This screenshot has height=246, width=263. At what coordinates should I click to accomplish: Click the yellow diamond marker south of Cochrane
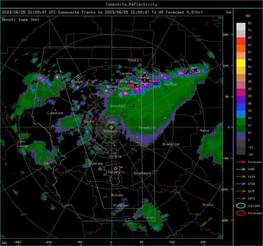100,169
